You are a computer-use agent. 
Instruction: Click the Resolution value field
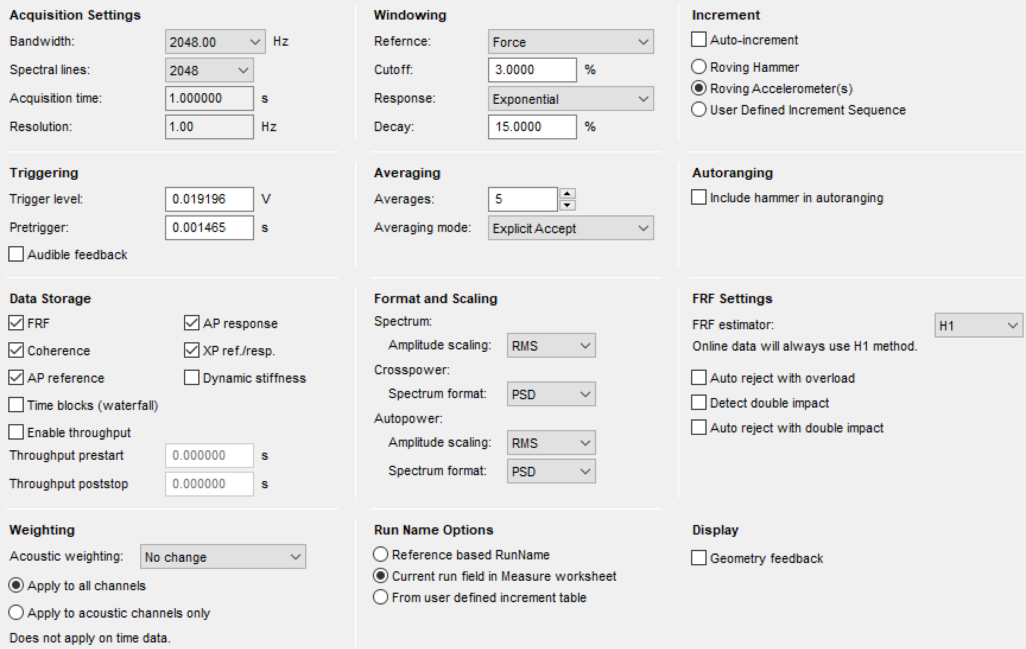[x=209, y=127]
